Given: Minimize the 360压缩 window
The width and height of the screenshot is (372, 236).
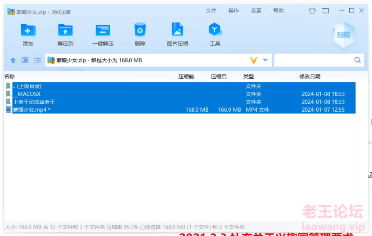Looking at the screenshot, I should point(342,10).
